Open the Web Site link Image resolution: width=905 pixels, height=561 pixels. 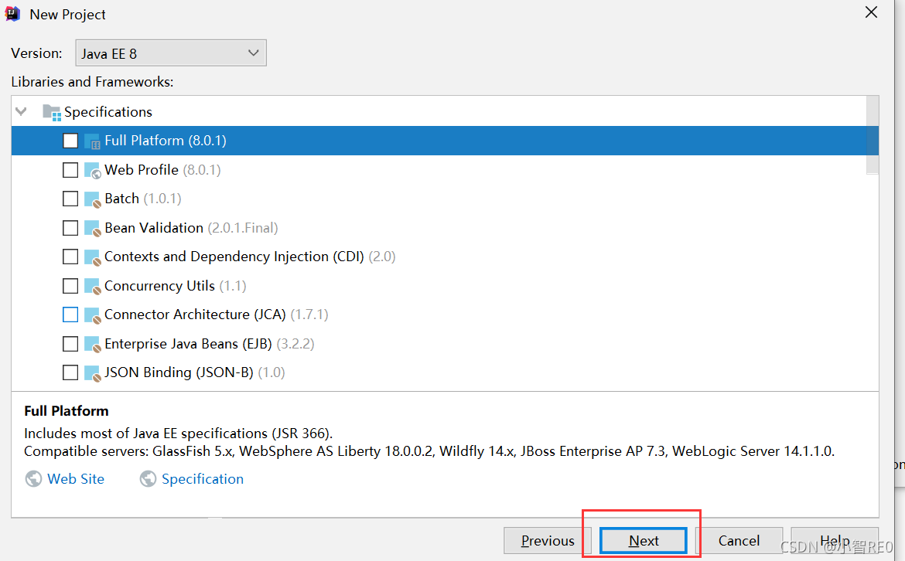pos(76,479)
